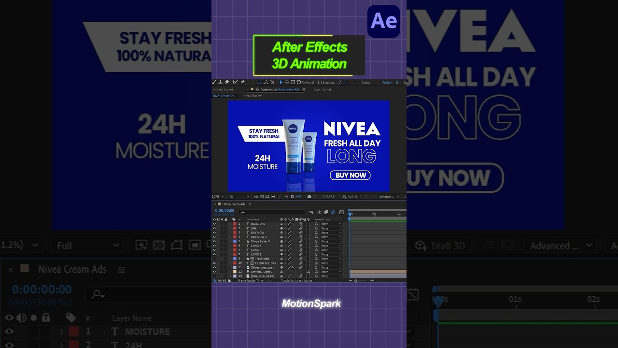This screenshot has height=348, width=618.
Task: Toggle mask and shape path visibility
Action: point(267,197)
